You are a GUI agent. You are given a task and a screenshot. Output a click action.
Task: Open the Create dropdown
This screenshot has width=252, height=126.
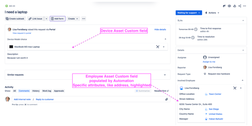click(73, 19)
